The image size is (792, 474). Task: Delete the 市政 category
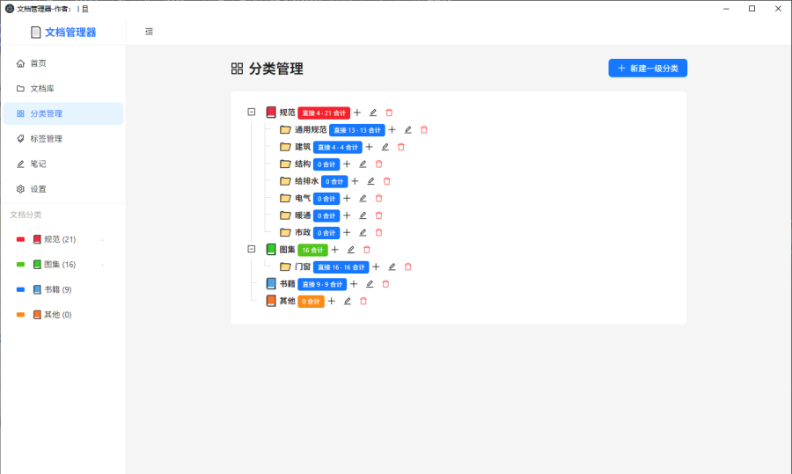click(378, 233)
